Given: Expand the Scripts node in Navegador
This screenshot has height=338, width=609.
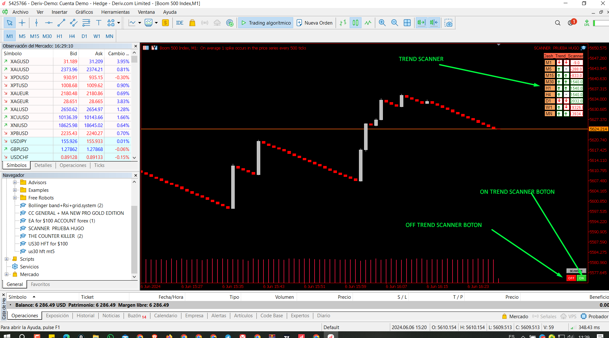Looking at the screenshot, I should 6,259.
